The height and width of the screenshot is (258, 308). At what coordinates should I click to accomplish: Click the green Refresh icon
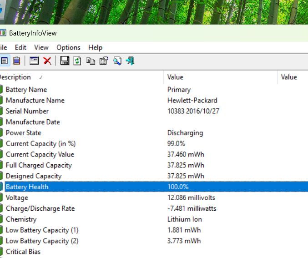[x=77, y=61]
